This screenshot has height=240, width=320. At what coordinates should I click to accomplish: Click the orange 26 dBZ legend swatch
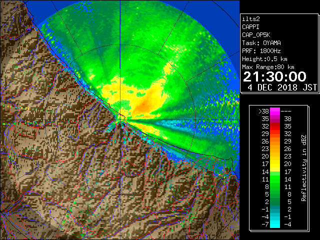(x=275, y=141)
